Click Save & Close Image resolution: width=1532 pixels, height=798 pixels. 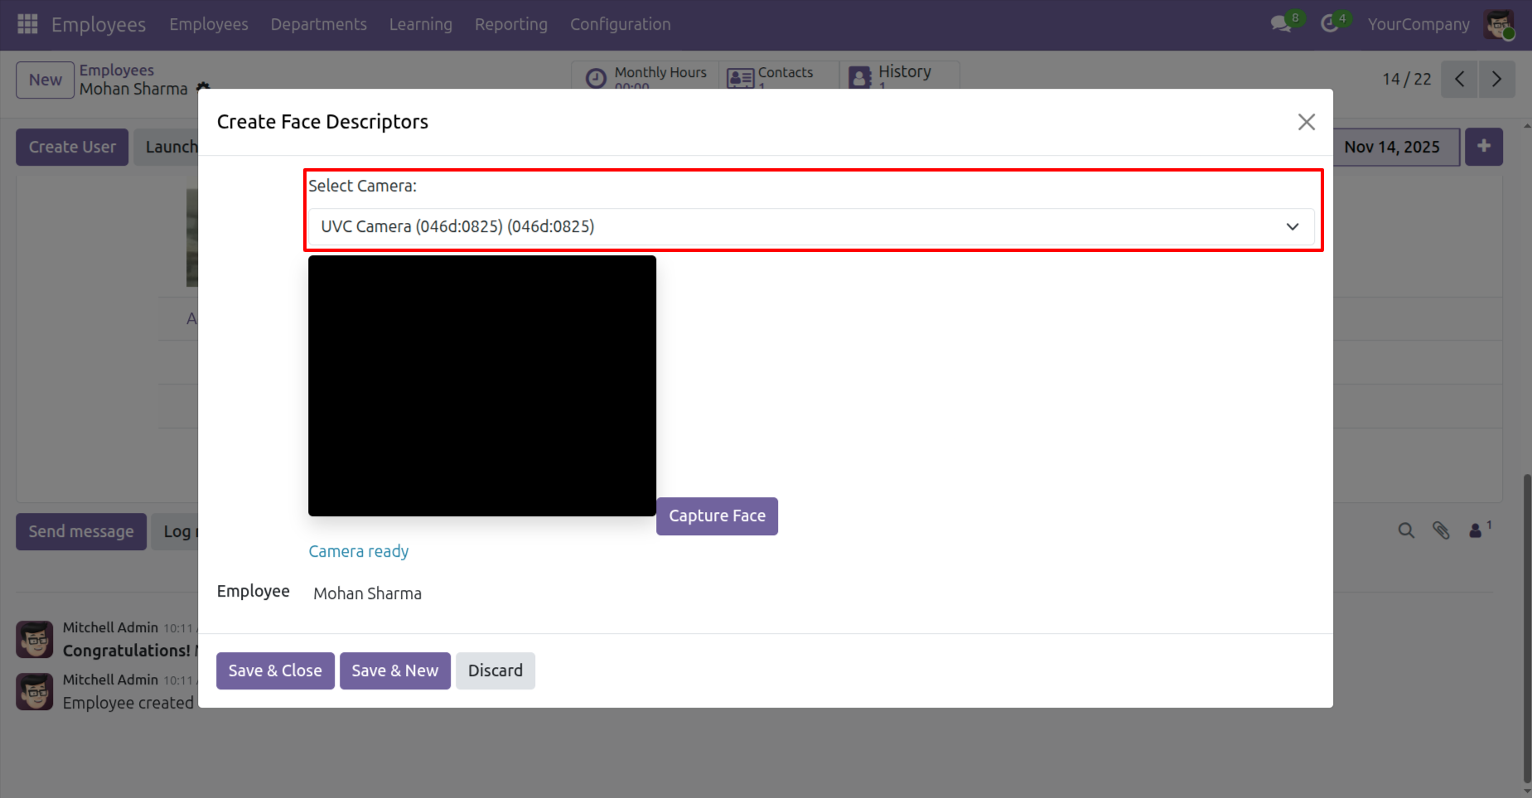point(275,670)
